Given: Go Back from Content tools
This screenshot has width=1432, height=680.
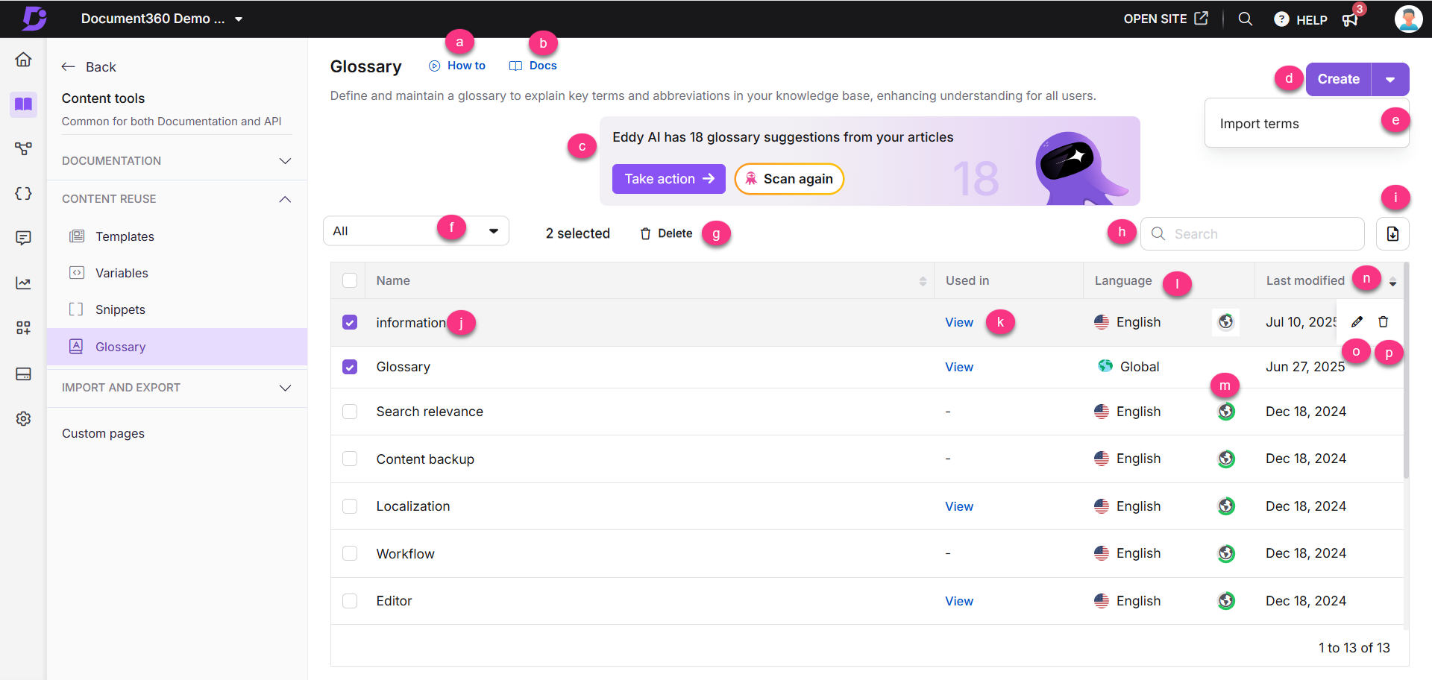Looking at the screenshot, I should click(89, 67).
